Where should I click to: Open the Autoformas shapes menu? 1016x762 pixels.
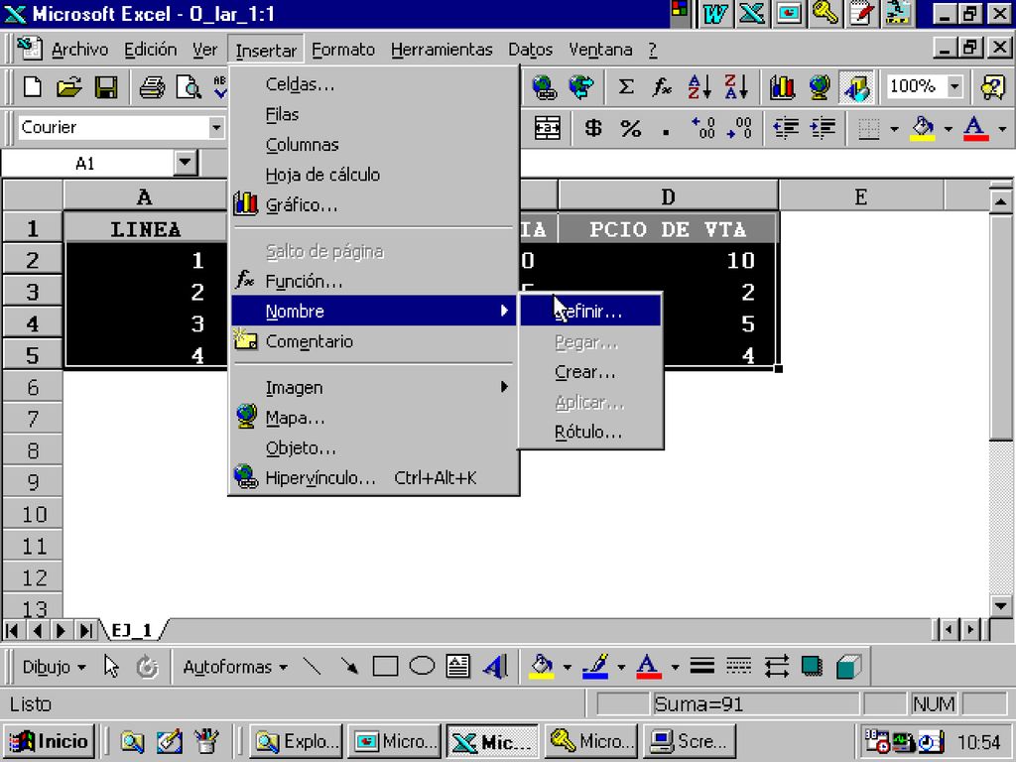coord(235,667)
